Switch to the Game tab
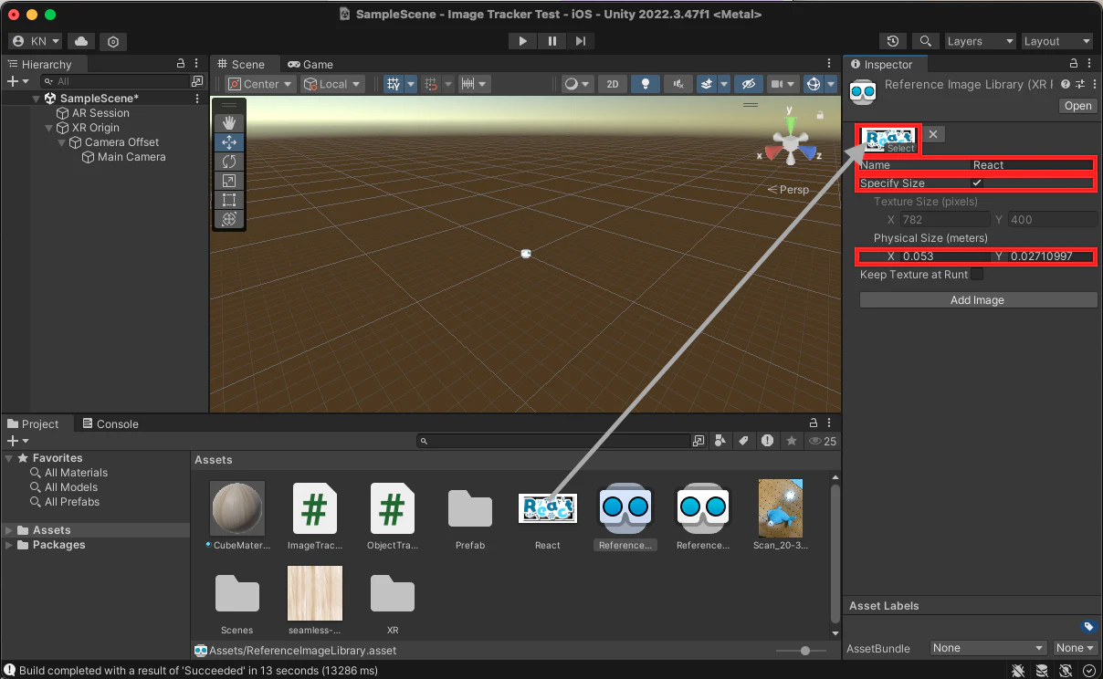 click(310, 64)
